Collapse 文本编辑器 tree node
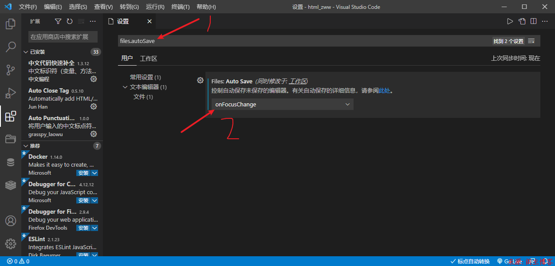This screenshot has height=266, width=555. [x=125, y=87]
